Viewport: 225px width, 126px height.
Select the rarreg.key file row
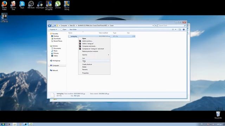click(102, 36)
